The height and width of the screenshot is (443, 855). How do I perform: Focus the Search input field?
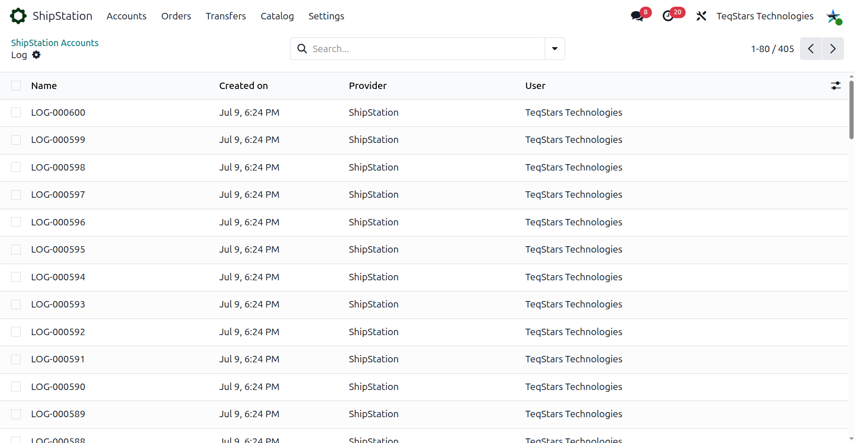pyautogui.click(x=427, y=49)
